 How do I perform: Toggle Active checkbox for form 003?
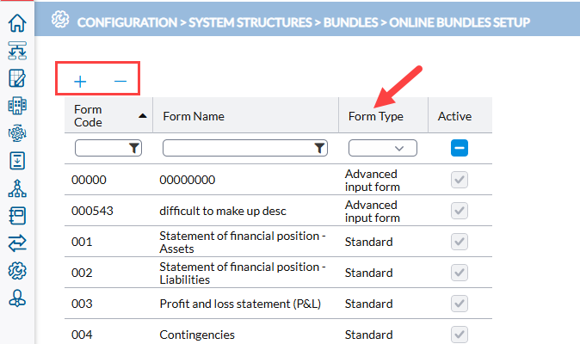click(x=460, y=304)
